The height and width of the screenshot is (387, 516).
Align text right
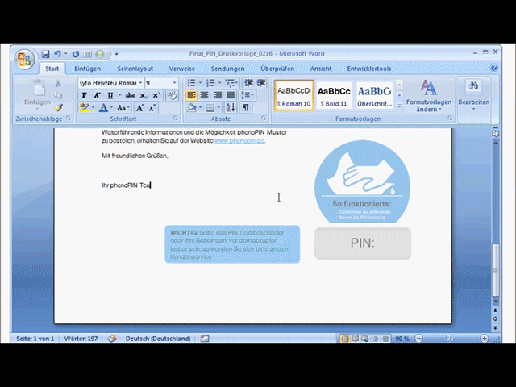[x=218, y=95]
